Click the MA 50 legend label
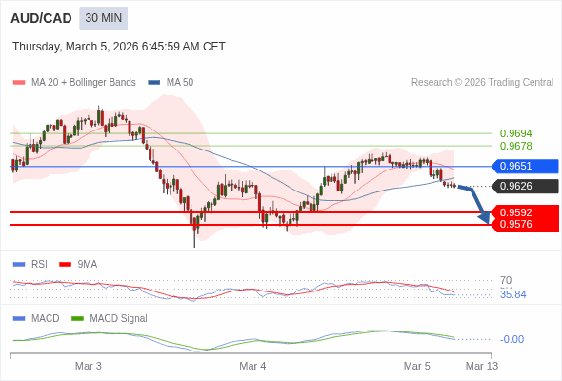The height and width of the screenshot is (381, 562). [x=180, y=83]
